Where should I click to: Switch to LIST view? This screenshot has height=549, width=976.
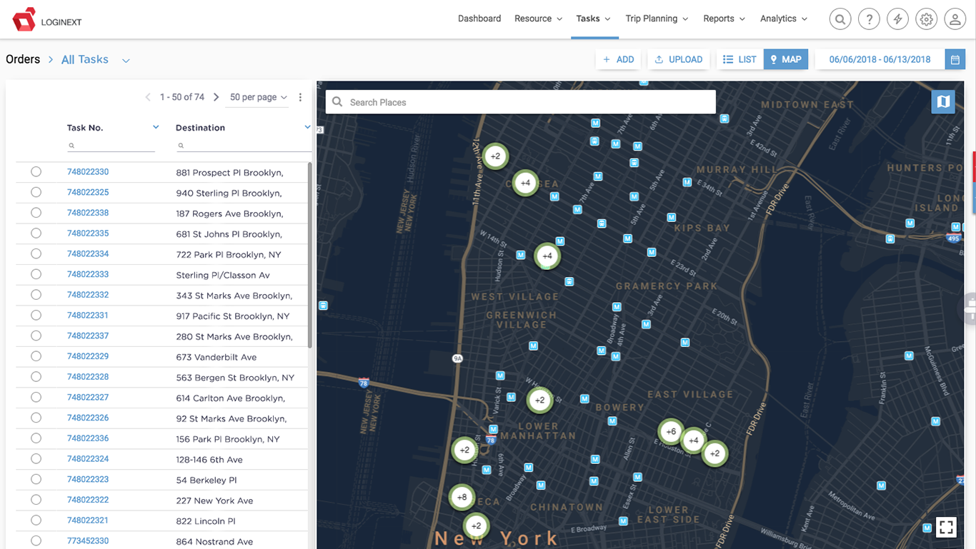740,59
